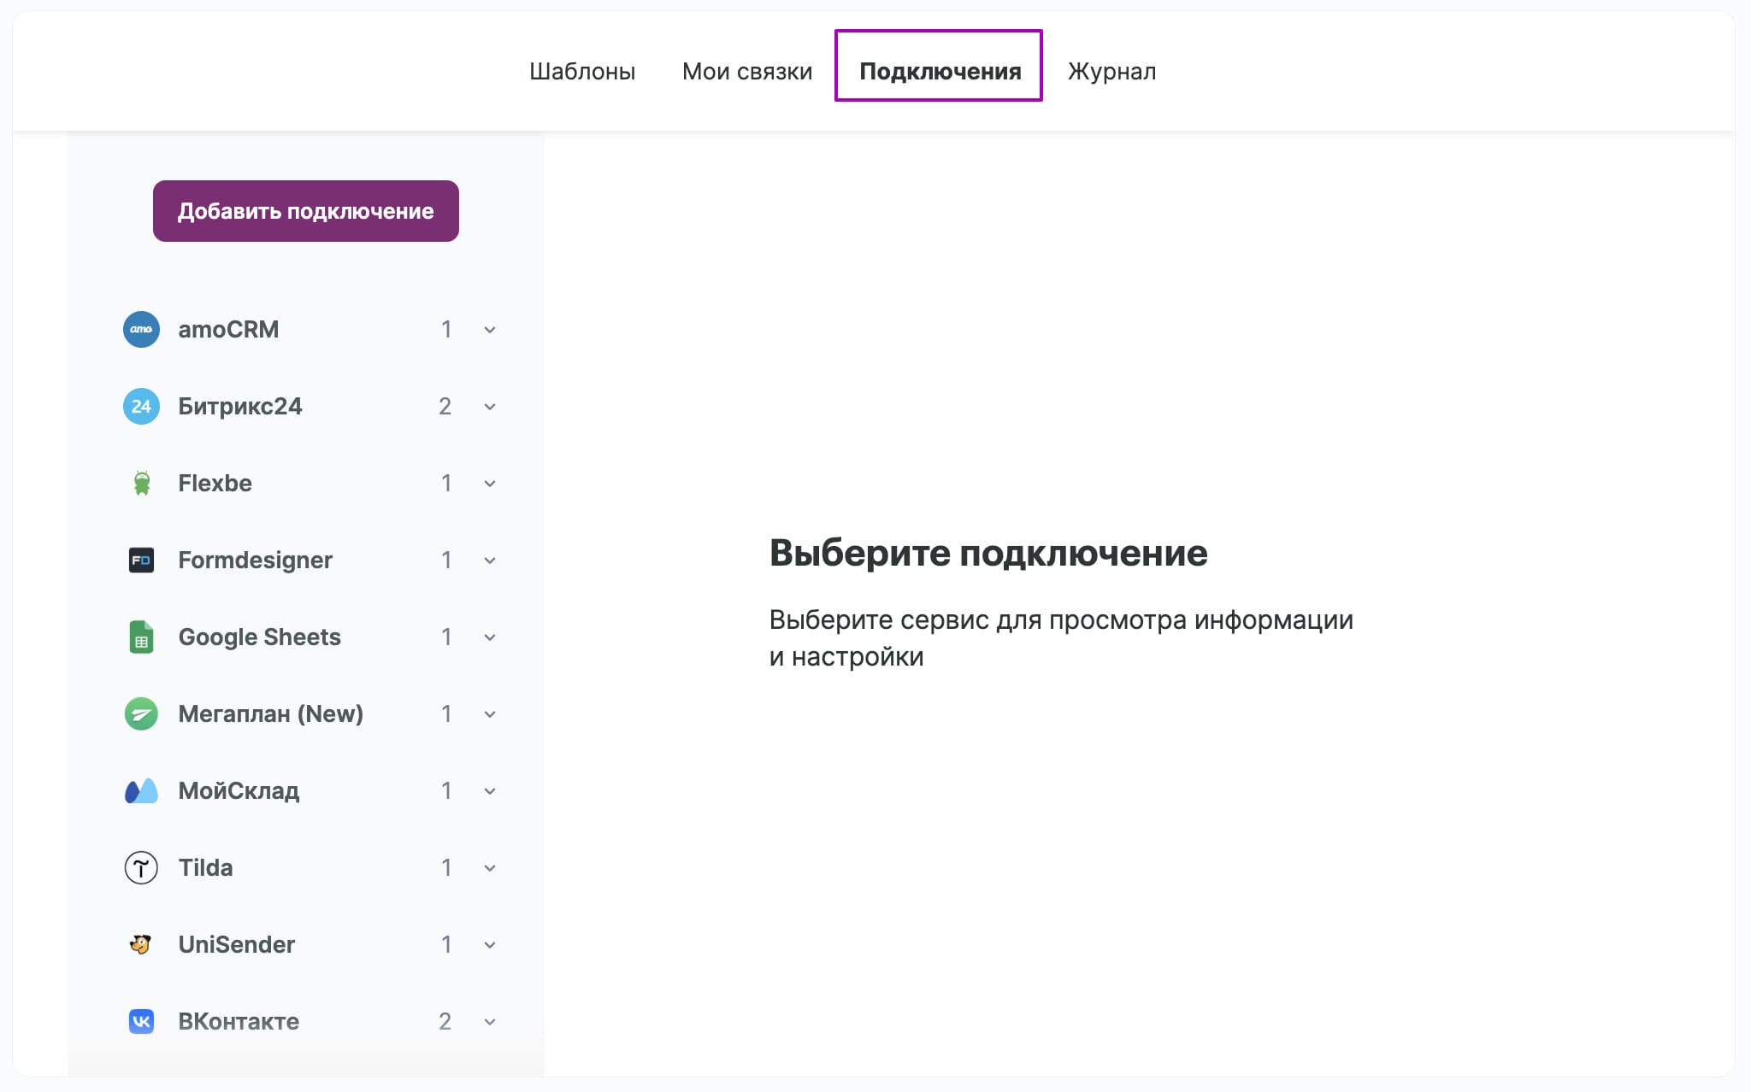Image resolution: width=1751 pixels, height=1092 pixels.
Task: Expand the Formdesigner connections chevron
Action: tap(490, 561)
